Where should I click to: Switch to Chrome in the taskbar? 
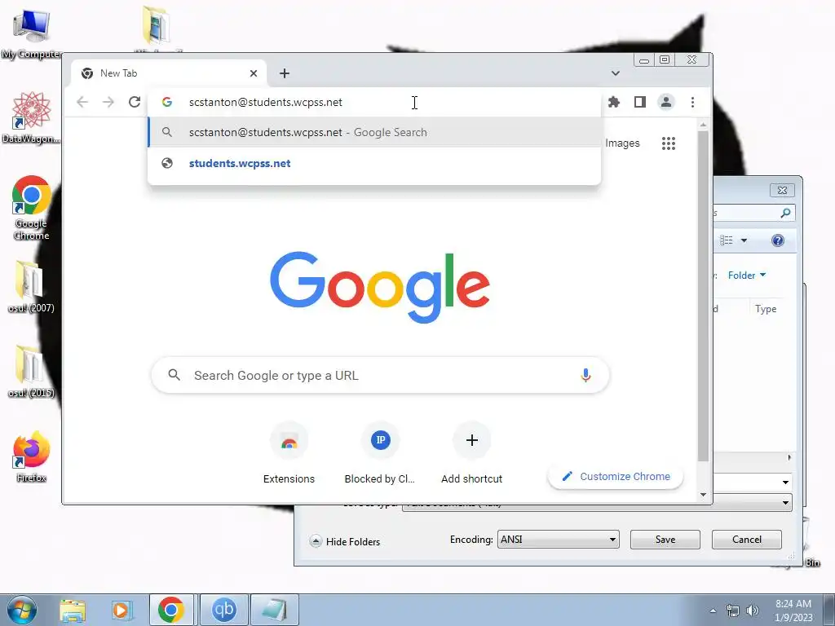pyautogui.click(x=171, y=610)
